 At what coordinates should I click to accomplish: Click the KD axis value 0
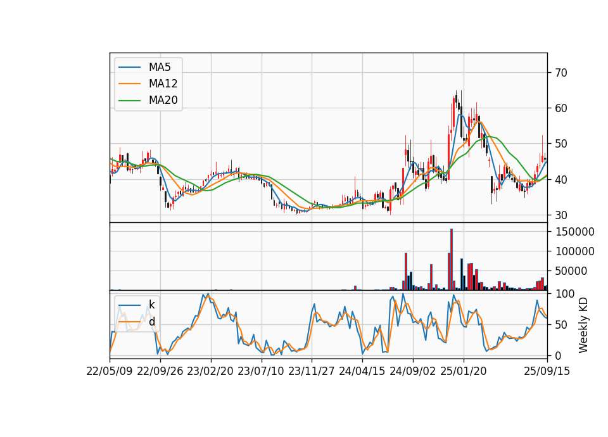pyautogui.click(x=559, y=355)
